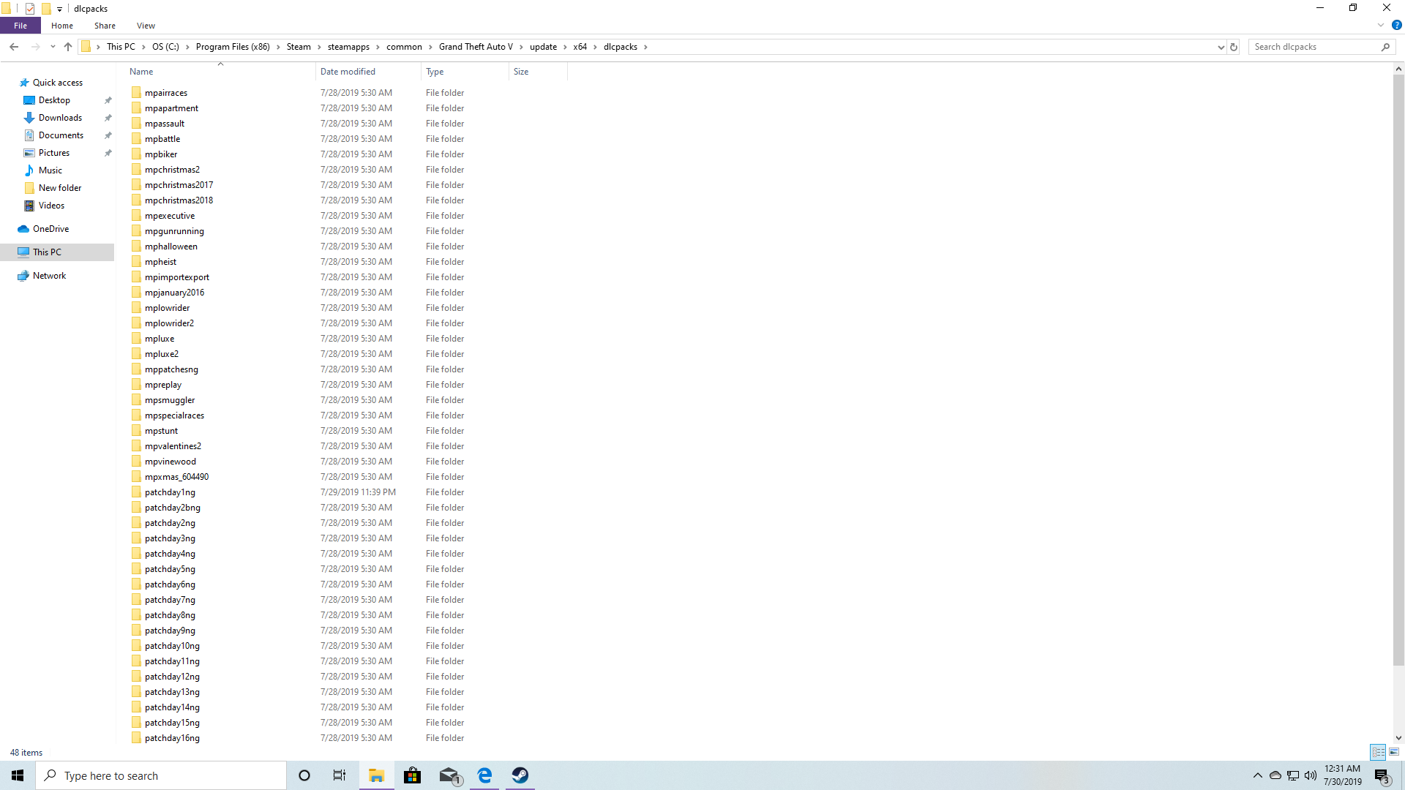Switch to details view button

click(1379, 752)
